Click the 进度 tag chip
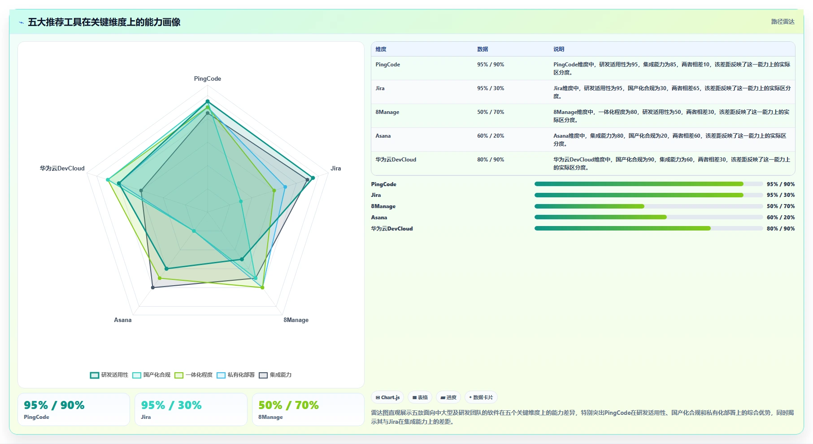The width and height of the screenshot is (813, 444). [x=448, y=397]
